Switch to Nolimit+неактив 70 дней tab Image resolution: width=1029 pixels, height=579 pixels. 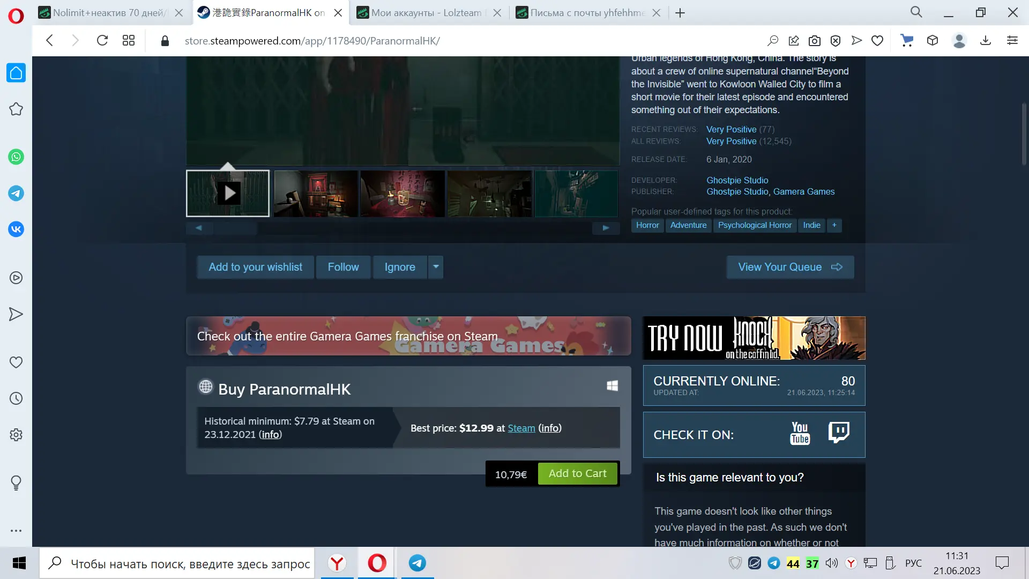[111, 13]
